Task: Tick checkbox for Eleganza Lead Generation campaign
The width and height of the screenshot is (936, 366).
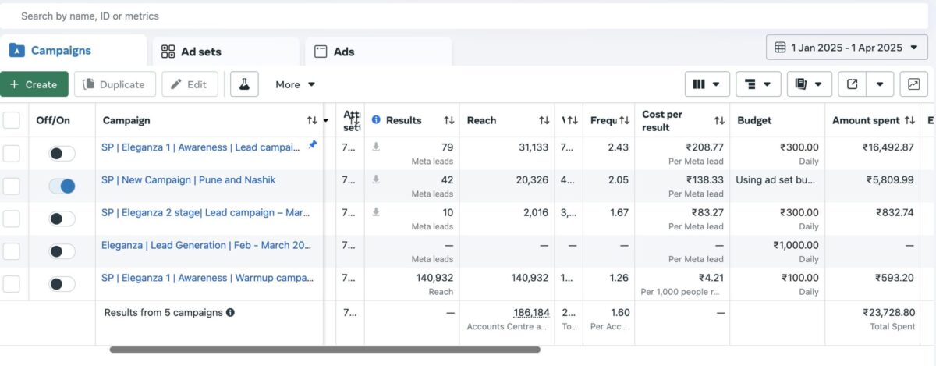Action: click(x=12, y=251)
